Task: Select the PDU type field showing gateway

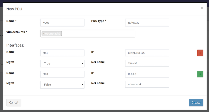Action: [x=147, y=23]
